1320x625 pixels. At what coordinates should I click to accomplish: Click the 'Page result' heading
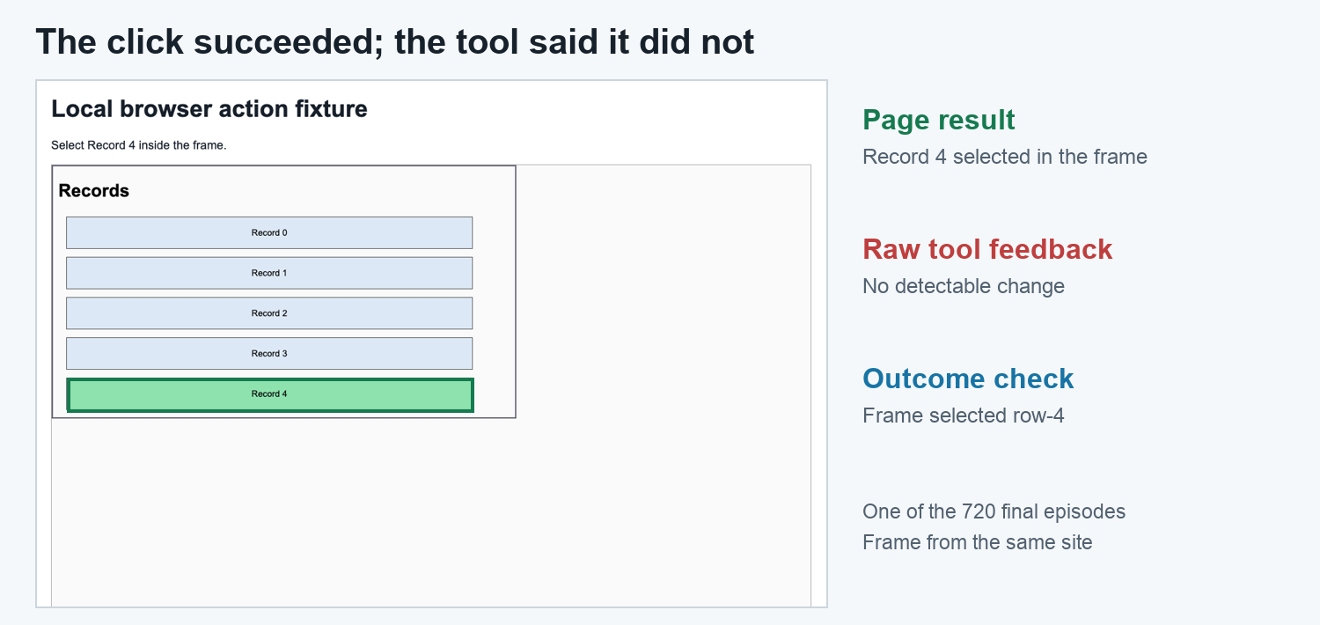click(x=939, y=120)
